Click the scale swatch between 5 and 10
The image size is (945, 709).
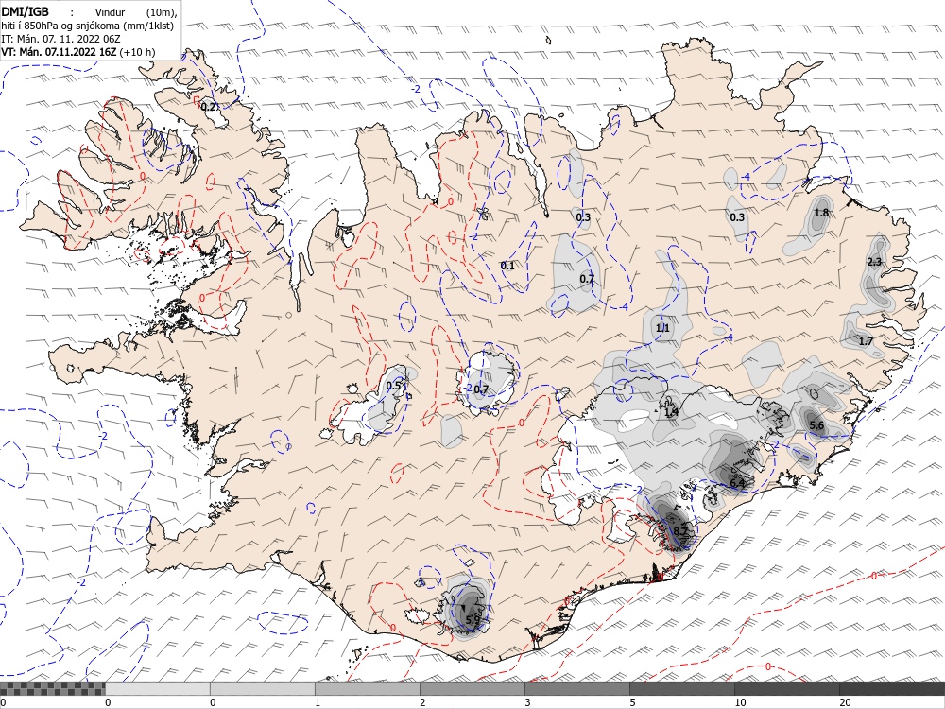pos(681,688)
